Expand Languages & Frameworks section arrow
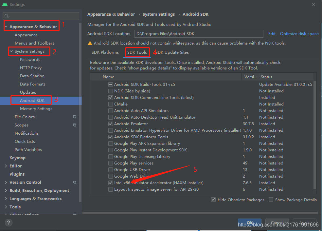The image size is (322, 231). point(6,199)
